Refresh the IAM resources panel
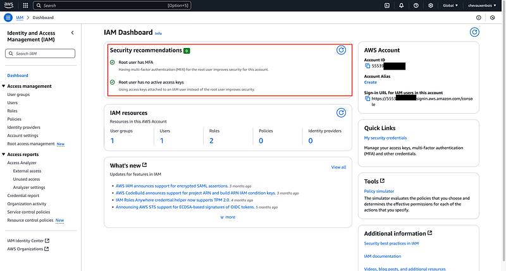 [x=341, y=113]
